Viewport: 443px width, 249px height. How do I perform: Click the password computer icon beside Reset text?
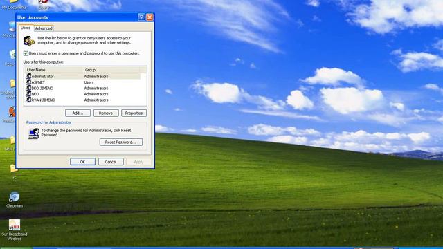[x=34, y=133]
